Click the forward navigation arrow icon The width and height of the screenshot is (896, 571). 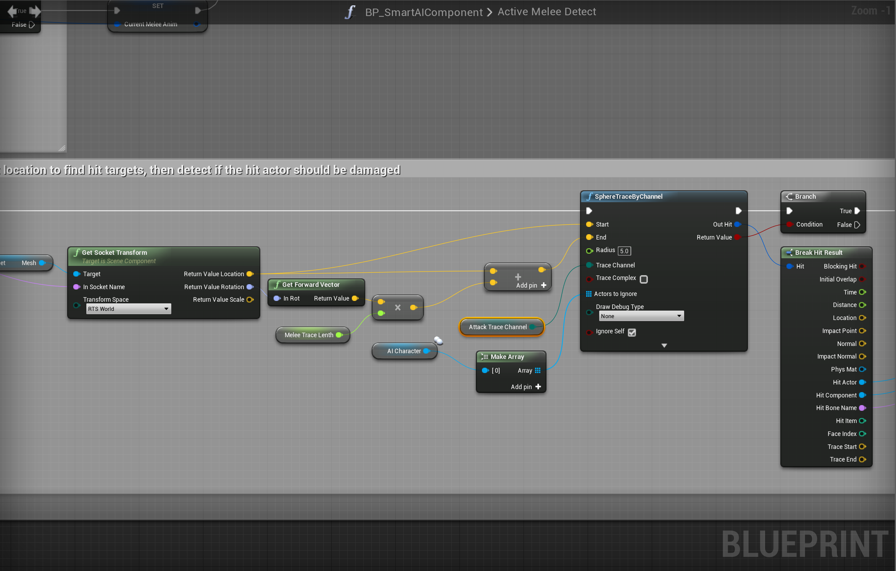(35, 11)
